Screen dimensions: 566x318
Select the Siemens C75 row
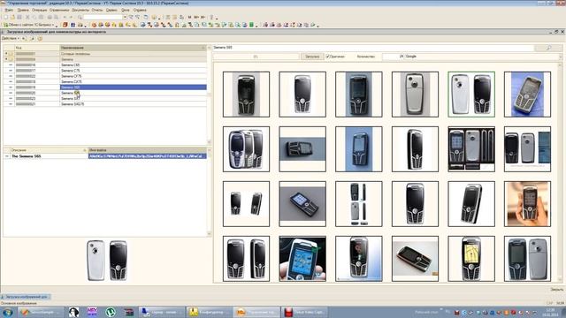104,71
